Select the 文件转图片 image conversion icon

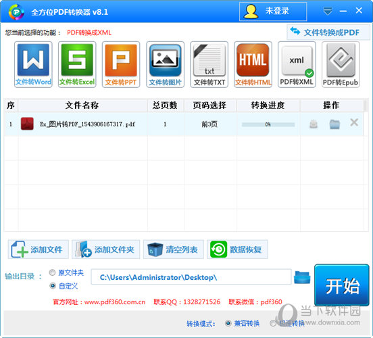click(x=165, y=64)
